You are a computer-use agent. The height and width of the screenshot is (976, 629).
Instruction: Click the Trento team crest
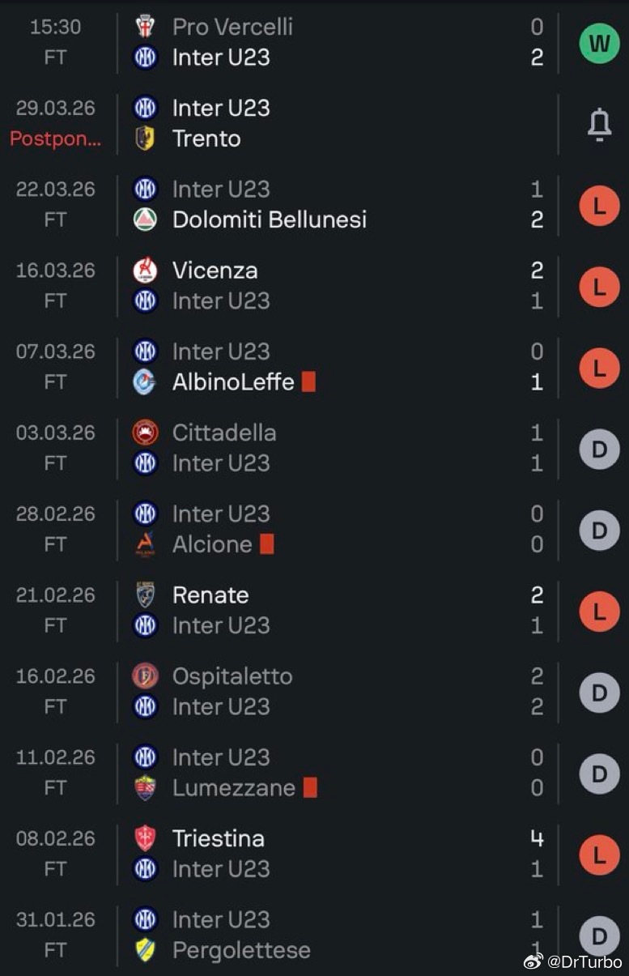pos(145,139)
